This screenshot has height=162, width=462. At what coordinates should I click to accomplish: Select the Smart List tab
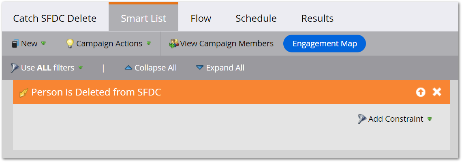click(x=143, y=19)
